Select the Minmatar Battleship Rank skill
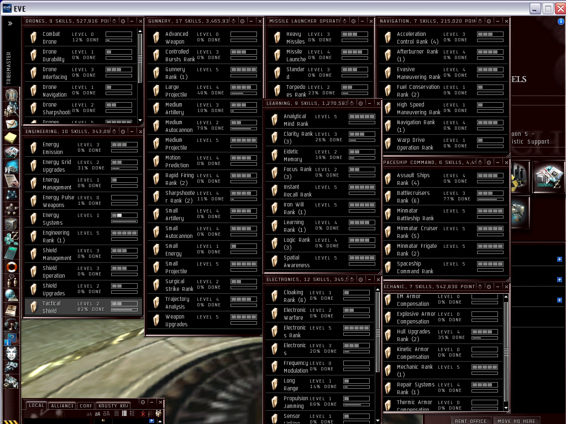Screen dimensions: 566x424 pyautogui.click(x=445, y=214)
